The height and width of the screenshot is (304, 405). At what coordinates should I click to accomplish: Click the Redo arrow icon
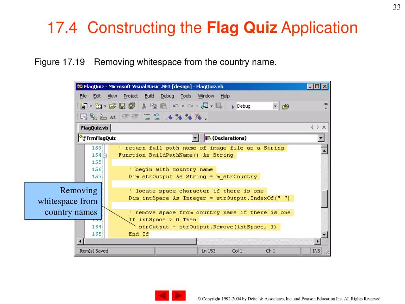190,106
